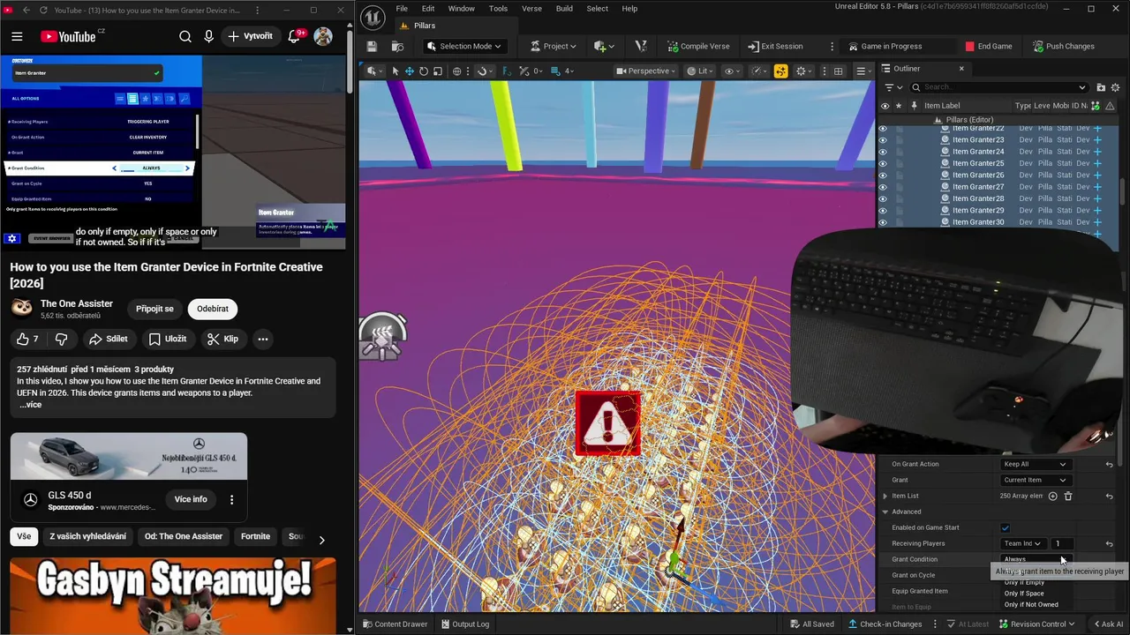The width and height of the screenshot is (1130, 635).
Task: Select the translate (move) gizmo tool
Action: [x=410, y=71]
